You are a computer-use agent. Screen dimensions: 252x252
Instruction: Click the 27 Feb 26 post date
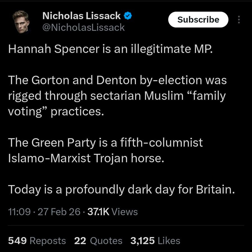pos(59,211)
